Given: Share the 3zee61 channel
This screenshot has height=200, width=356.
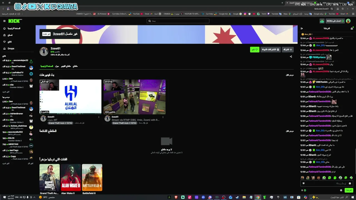Looking at the screenshot, I should coord(291,57).
